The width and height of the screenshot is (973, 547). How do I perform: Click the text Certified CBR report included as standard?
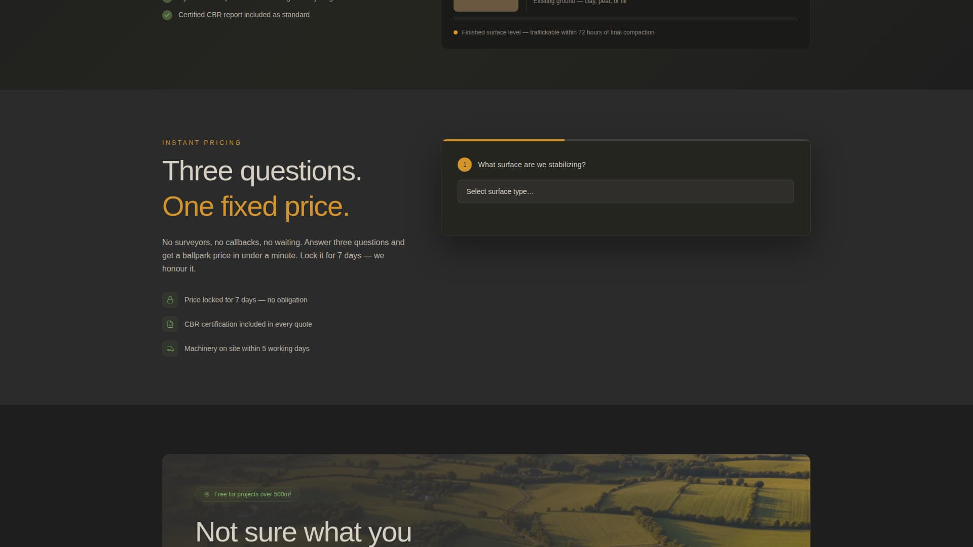(244, 15)
